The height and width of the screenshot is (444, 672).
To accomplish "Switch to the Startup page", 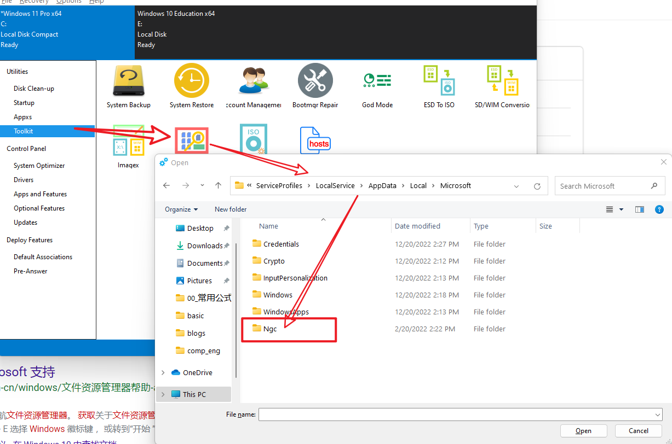I will (x=24, y=103).
